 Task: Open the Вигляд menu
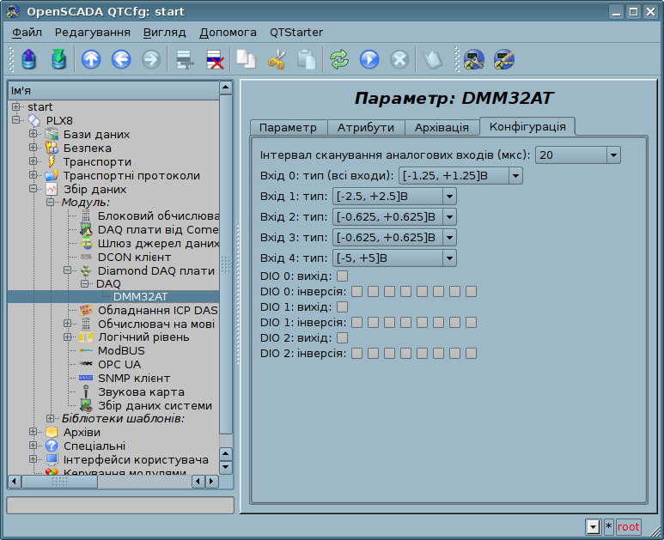[164, 33]
